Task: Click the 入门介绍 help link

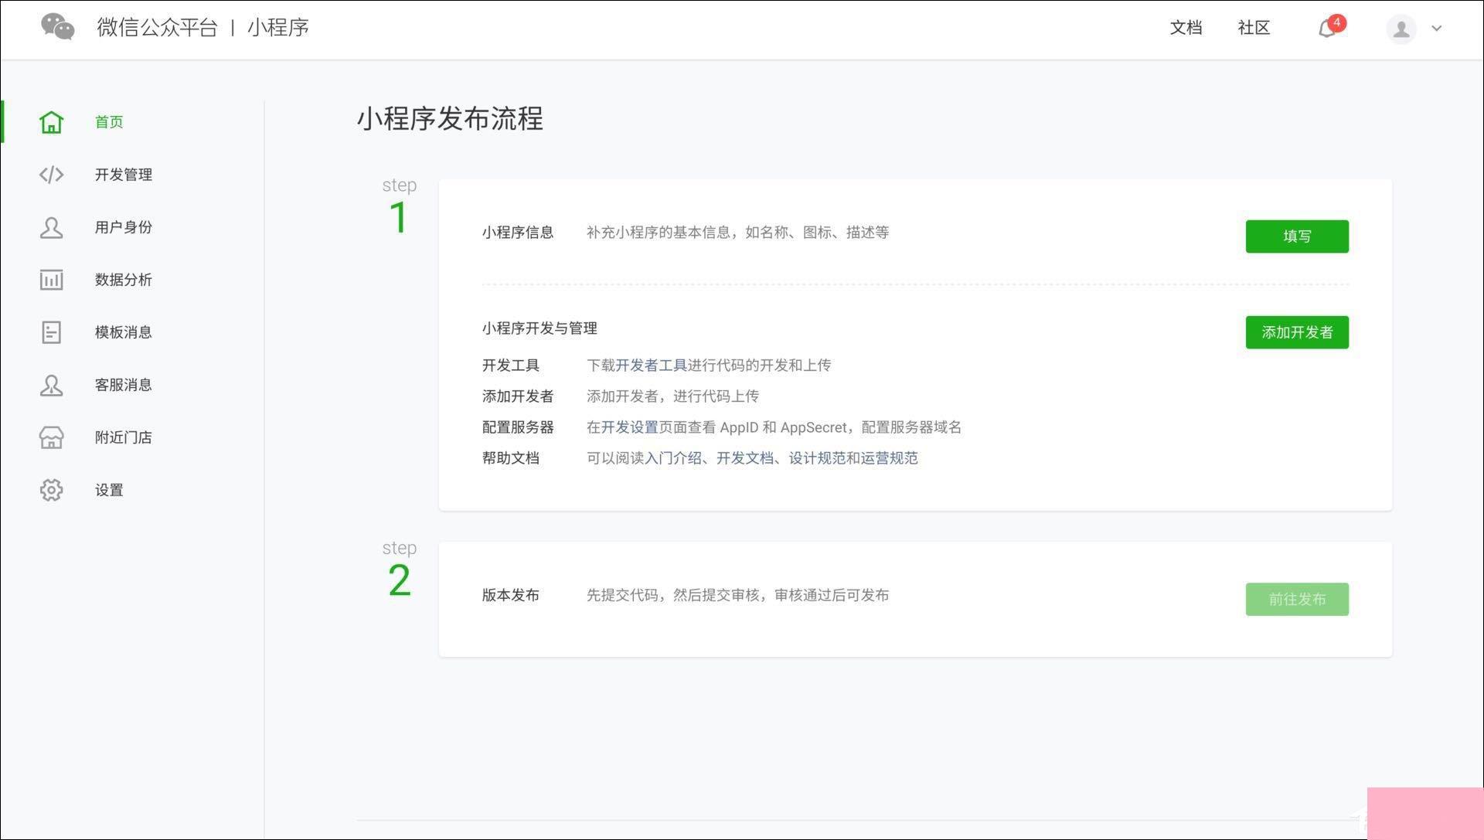Action: coord(675,457)
